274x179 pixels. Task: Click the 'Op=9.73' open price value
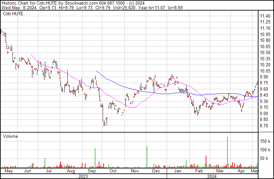pyautogui.click(x=48, y=8)
